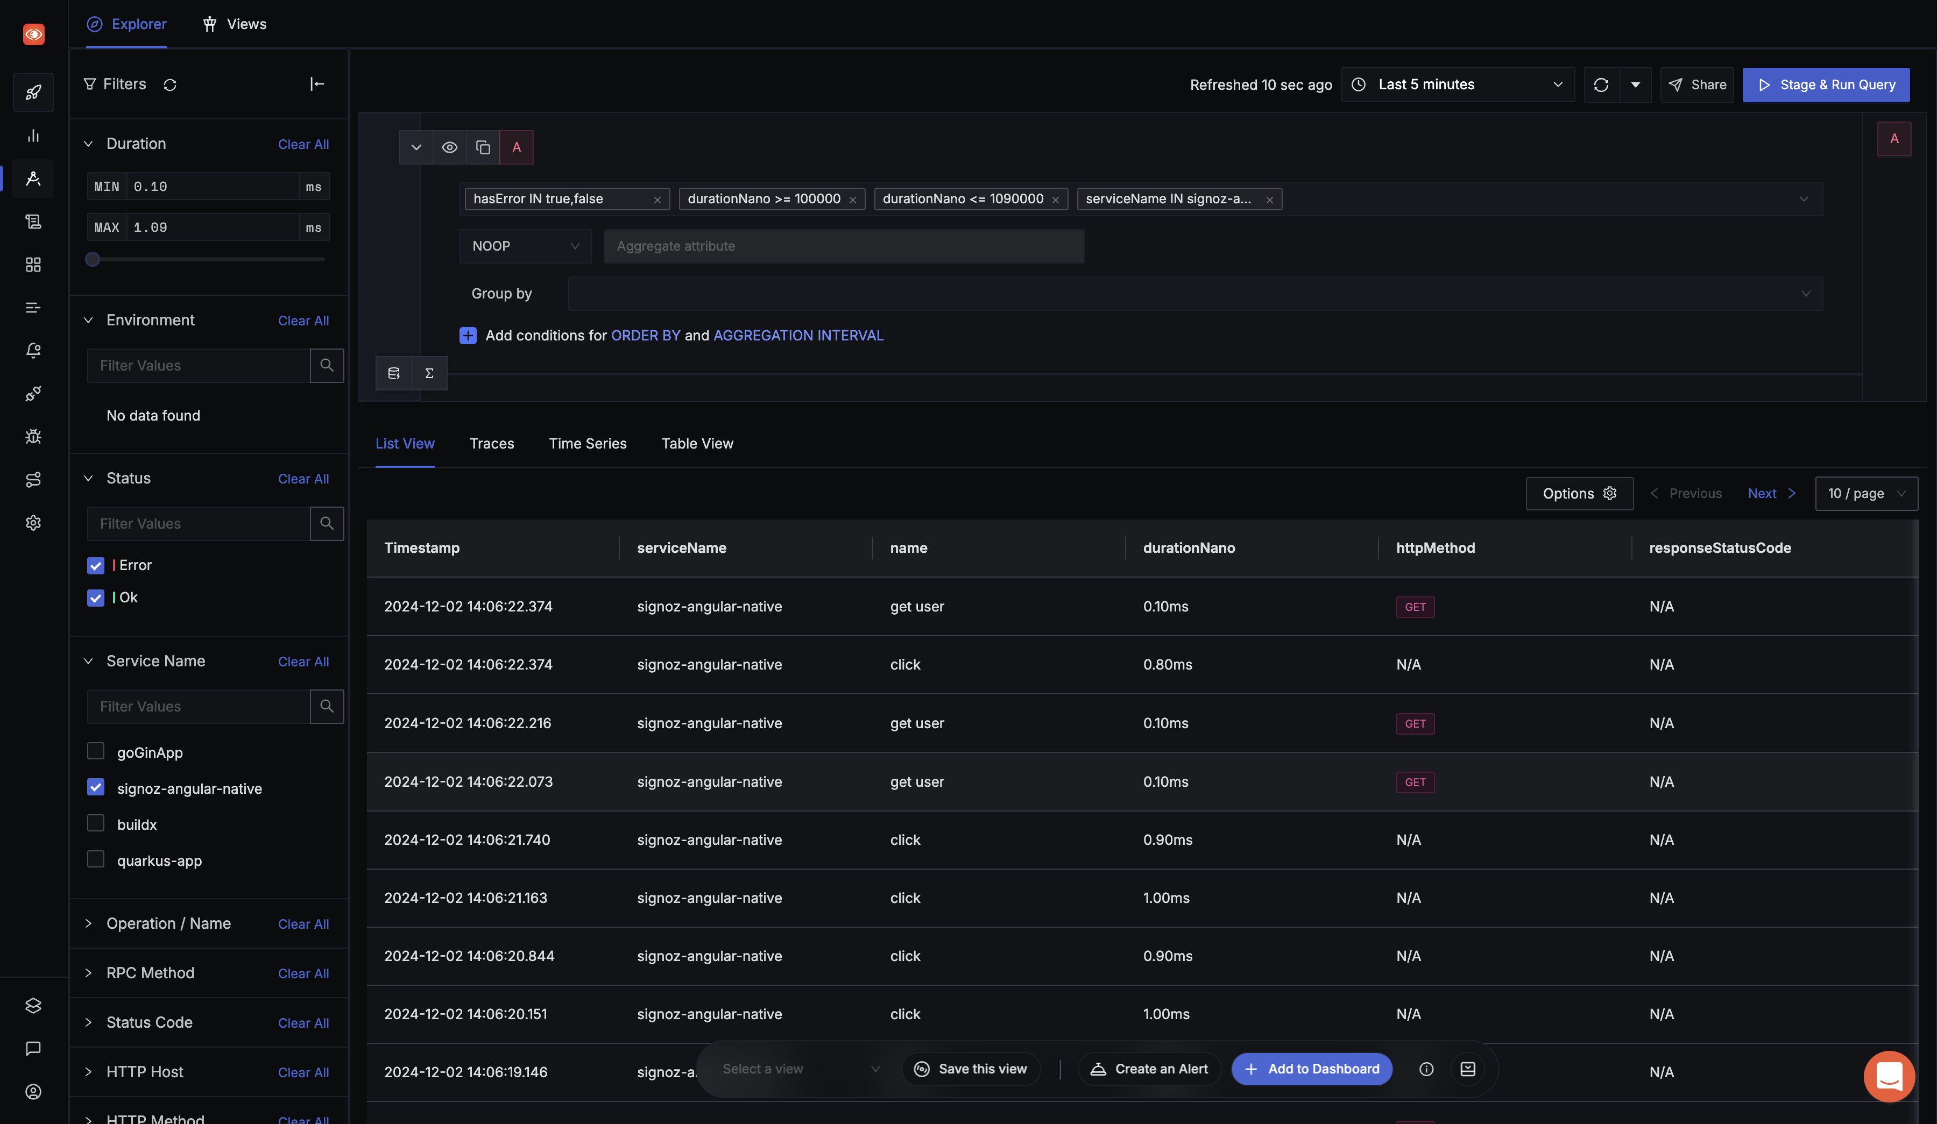Screen dimensions: 1937x1124
Task: Click Stage & Run Query button
Action: click(1826, 84)
